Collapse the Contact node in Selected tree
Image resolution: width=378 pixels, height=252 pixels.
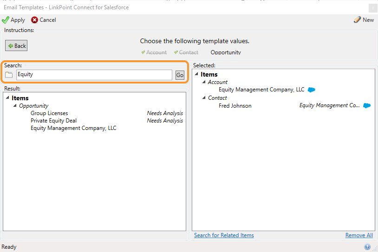click(x=204, y=97)
